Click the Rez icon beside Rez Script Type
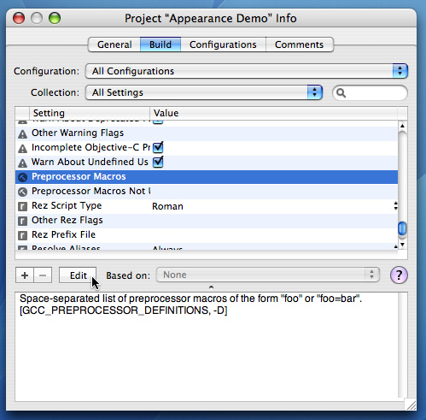 tap(22, 206)
